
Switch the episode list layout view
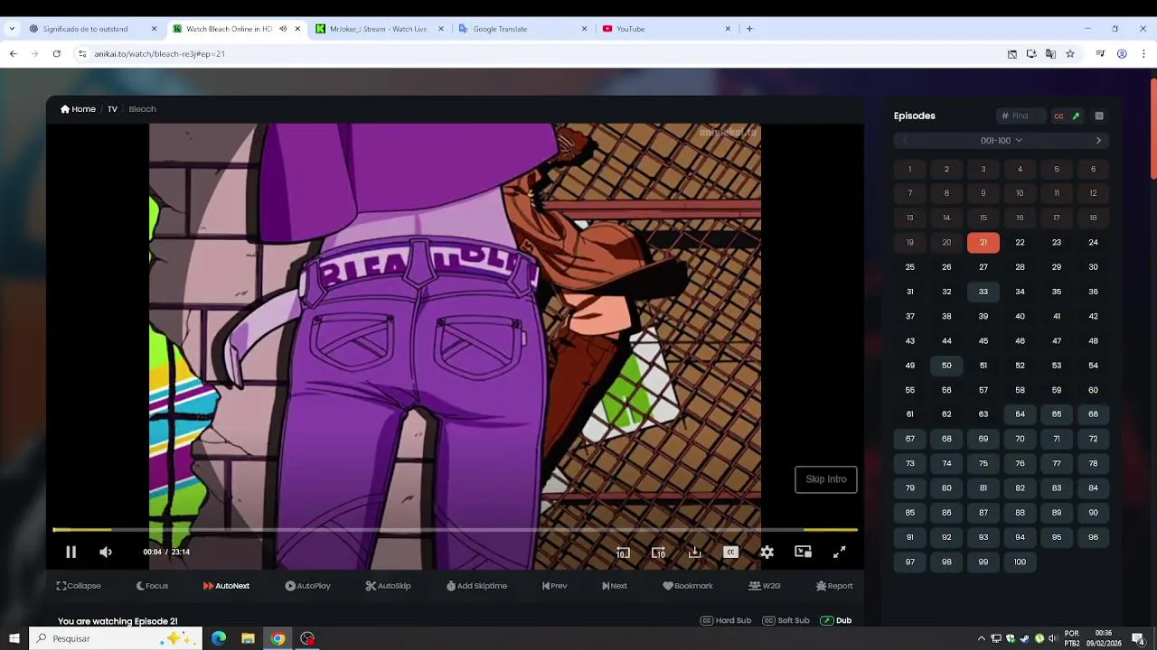[1099, 116]
